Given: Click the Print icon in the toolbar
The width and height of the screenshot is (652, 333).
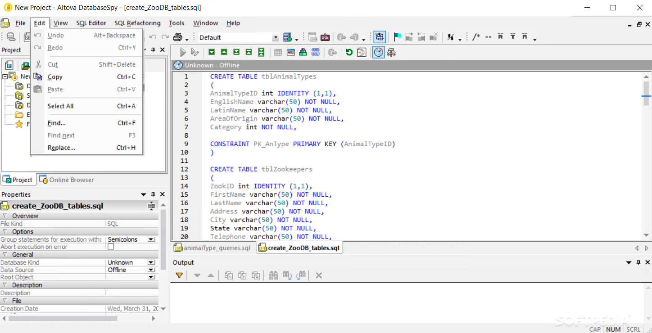Looking at the screenshot, I should click(178, 37).
